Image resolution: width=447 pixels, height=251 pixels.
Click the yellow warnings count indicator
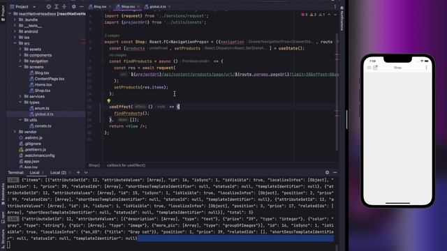pyautogui.click(x=313, y=15)
